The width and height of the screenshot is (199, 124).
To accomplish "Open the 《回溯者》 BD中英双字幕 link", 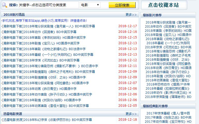I will click(50, 32).
